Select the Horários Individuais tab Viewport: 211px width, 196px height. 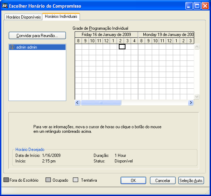pos(61,16)
